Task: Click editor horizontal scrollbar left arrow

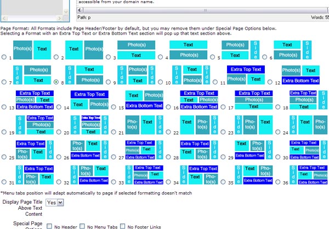Action: pyautogui.click(x=80, y=10)
